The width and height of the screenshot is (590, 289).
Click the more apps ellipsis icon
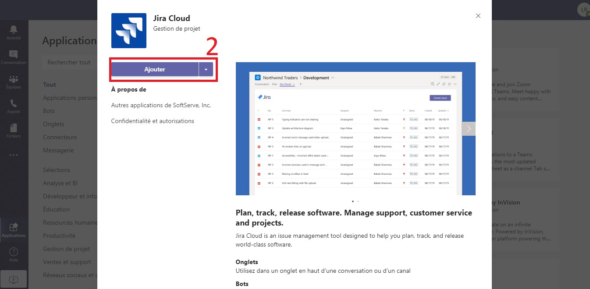[x=14, y=155]
